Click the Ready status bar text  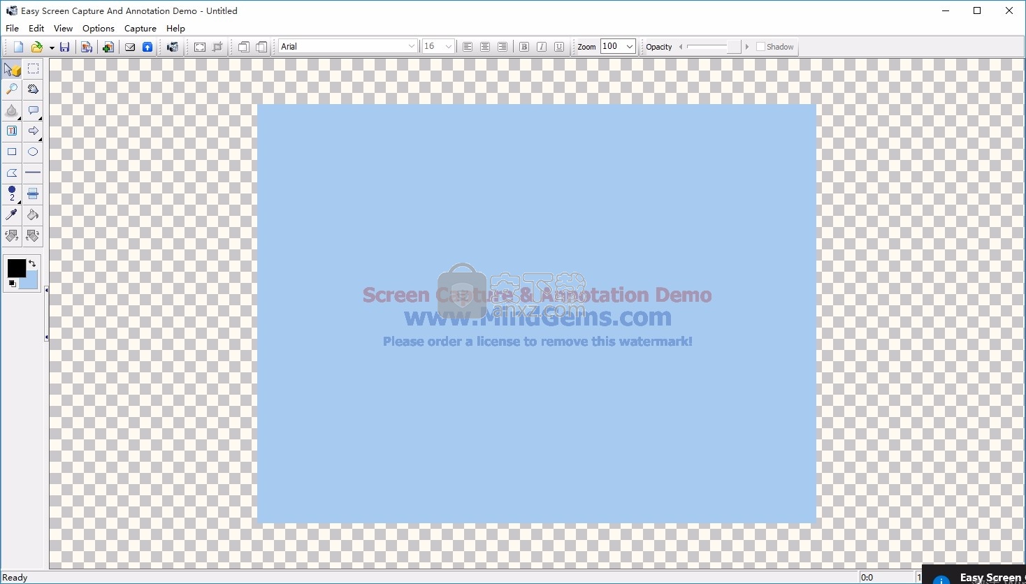[15, 578]
